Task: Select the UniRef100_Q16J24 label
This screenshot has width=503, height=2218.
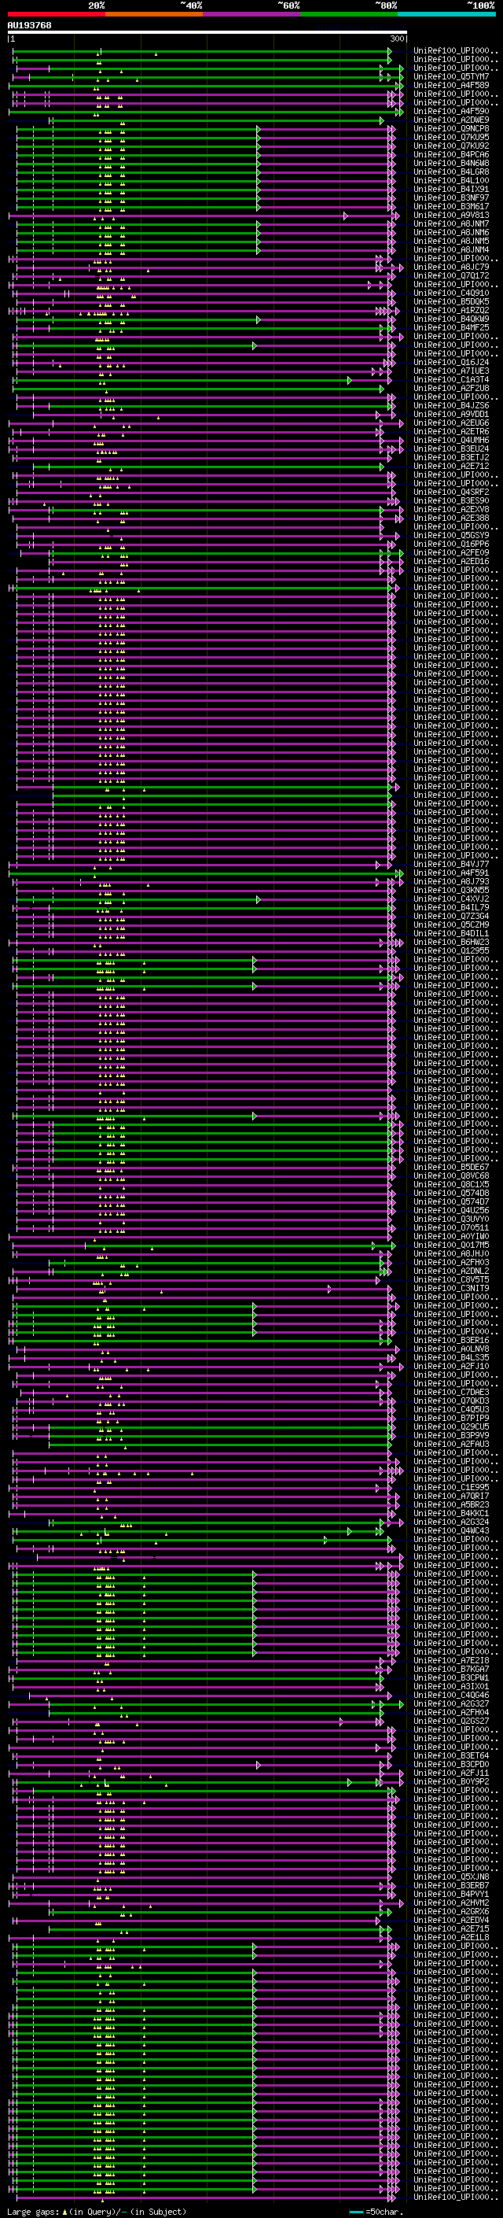Action: coord(451,362)
